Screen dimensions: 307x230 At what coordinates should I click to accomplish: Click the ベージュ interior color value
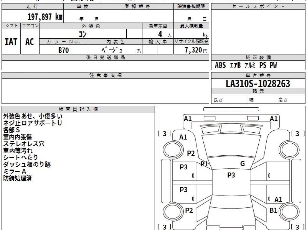click(112, 50)
